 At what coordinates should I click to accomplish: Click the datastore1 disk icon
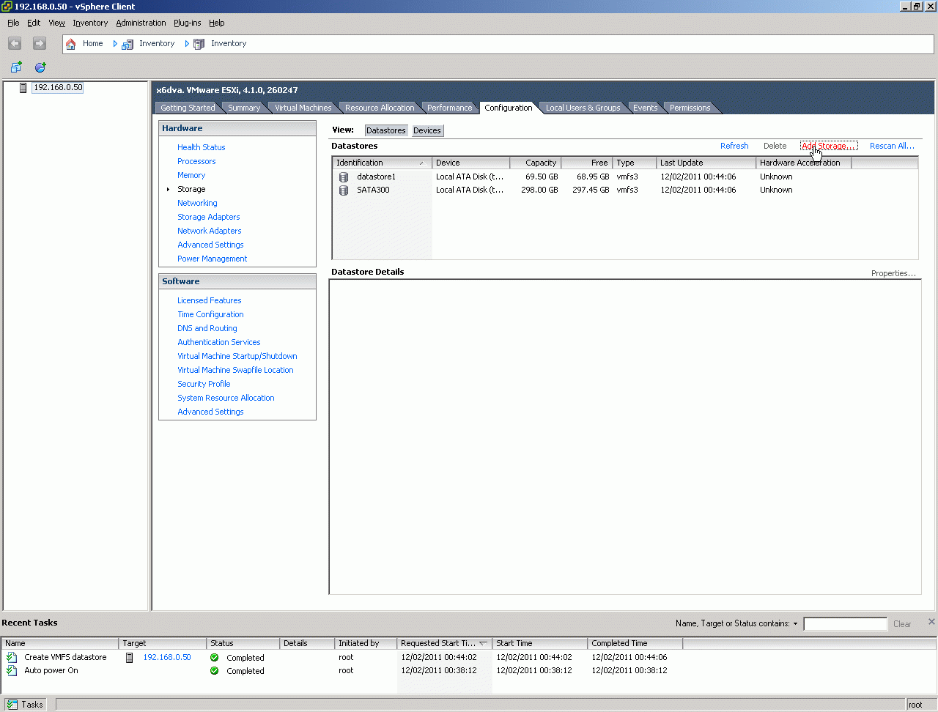coord(344,177)
